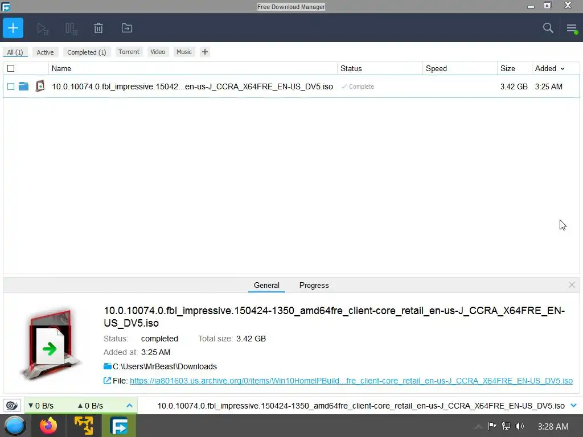
Task: Click the Free Download Manager logo in title bar
Action: (x=6, y=6)
